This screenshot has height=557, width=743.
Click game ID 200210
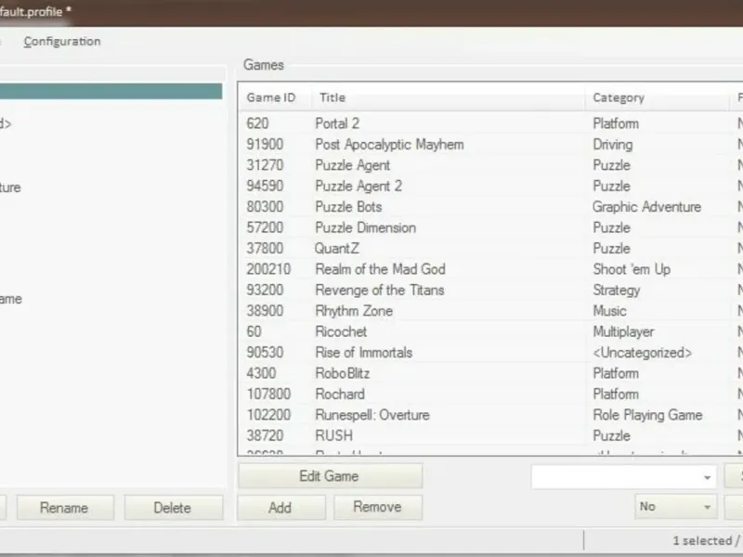pyautogui.click(x=268, y=269)
